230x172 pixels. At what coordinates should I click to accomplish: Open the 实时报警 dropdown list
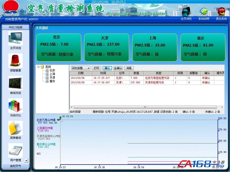(89, 68)
